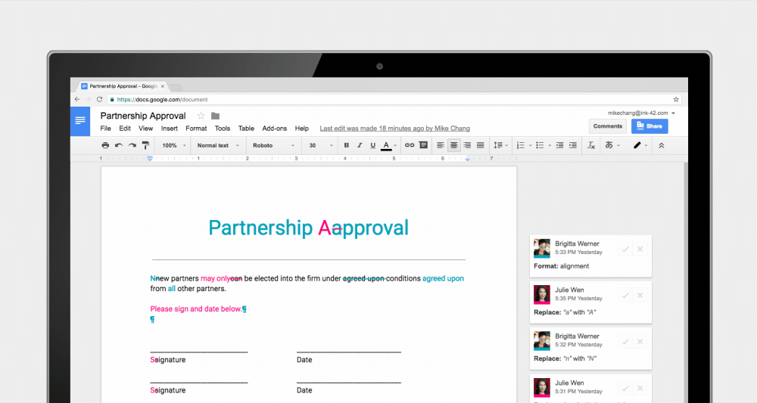The image size is (757, 403).
Task: Reject Brigitta Werner's Replace n with N suggestion
Action: click(x=640, y=342)
